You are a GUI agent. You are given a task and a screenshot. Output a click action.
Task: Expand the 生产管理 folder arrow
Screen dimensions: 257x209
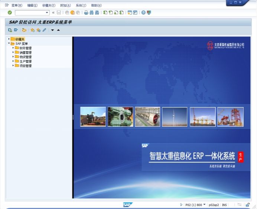click(13, 61)
